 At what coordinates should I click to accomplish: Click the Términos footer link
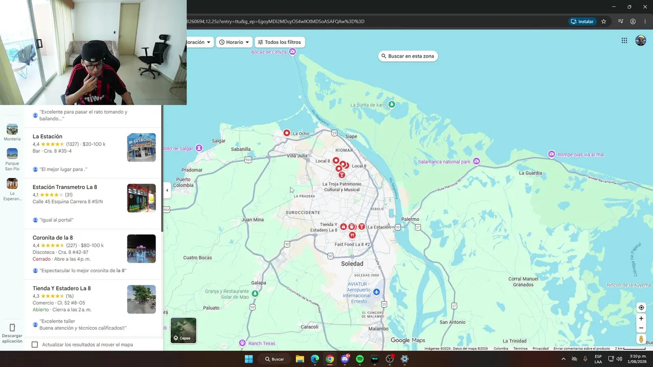point(520,349)
